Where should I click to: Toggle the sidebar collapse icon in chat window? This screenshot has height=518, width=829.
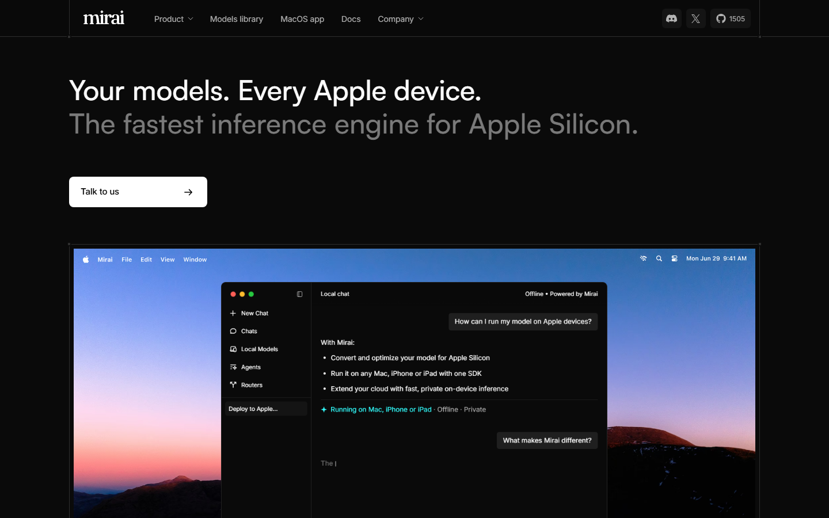(299, 294)
